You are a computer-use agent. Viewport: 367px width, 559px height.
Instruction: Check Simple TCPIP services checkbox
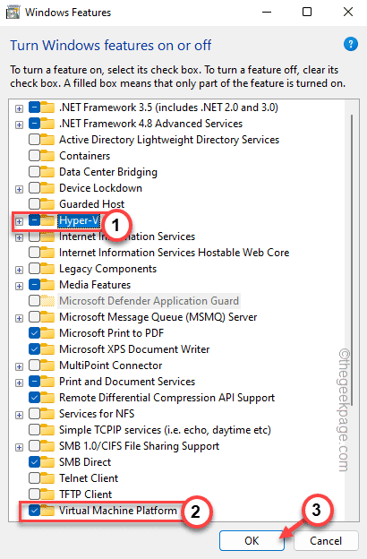pos(34,430)
